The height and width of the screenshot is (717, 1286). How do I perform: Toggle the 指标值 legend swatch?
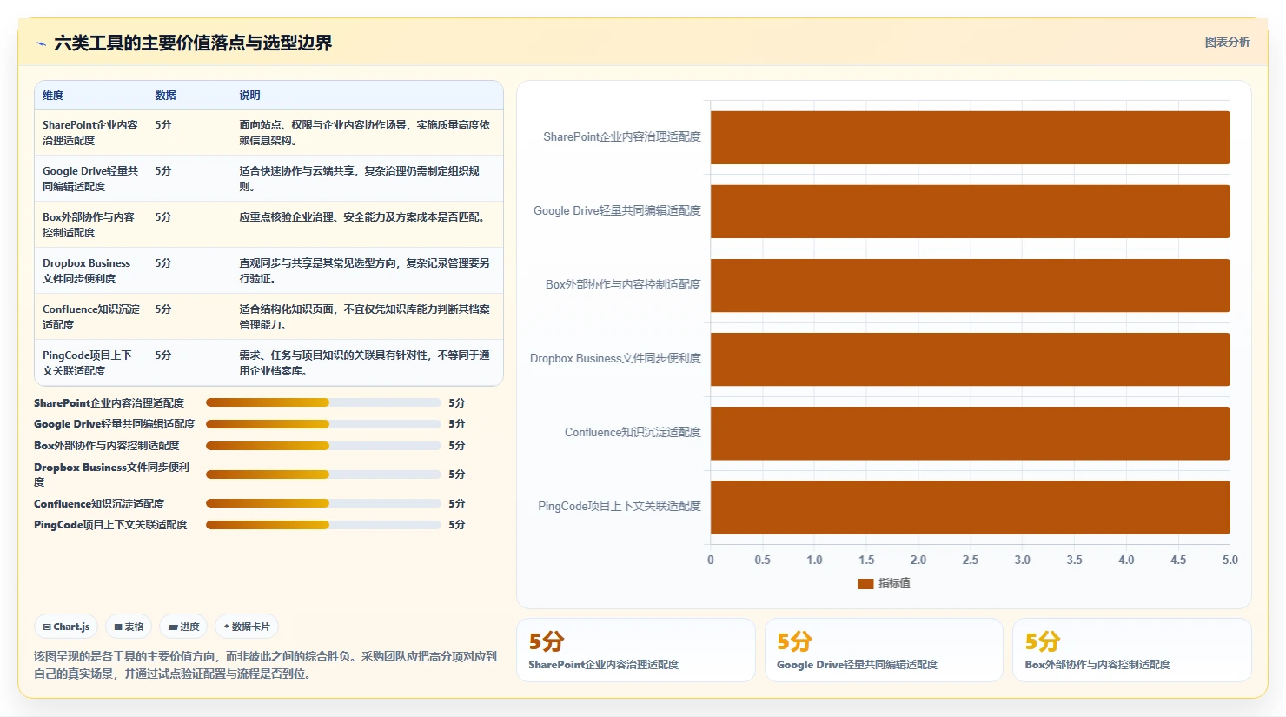point(865,583)
